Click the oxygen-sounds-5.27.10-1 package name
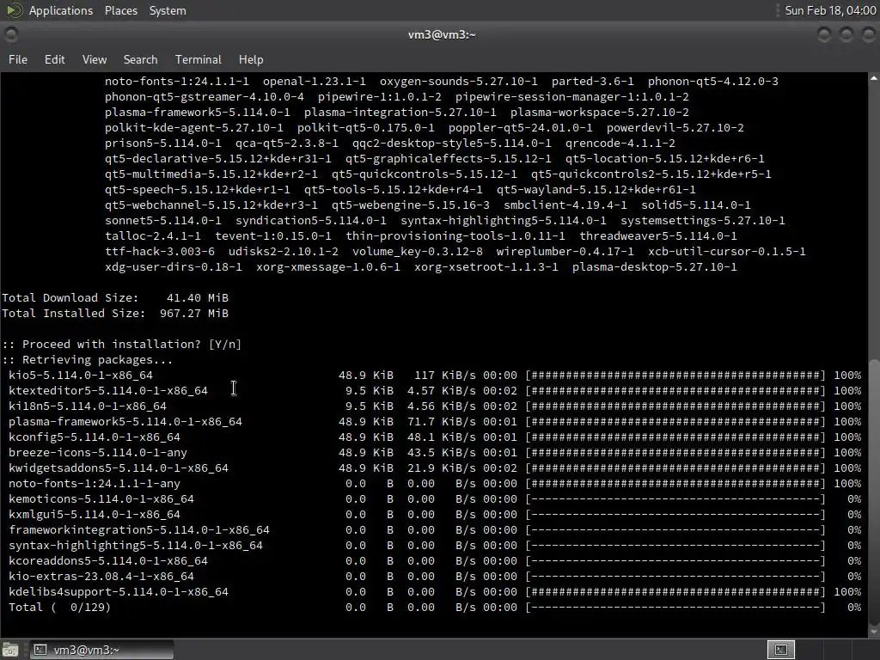 459,82
